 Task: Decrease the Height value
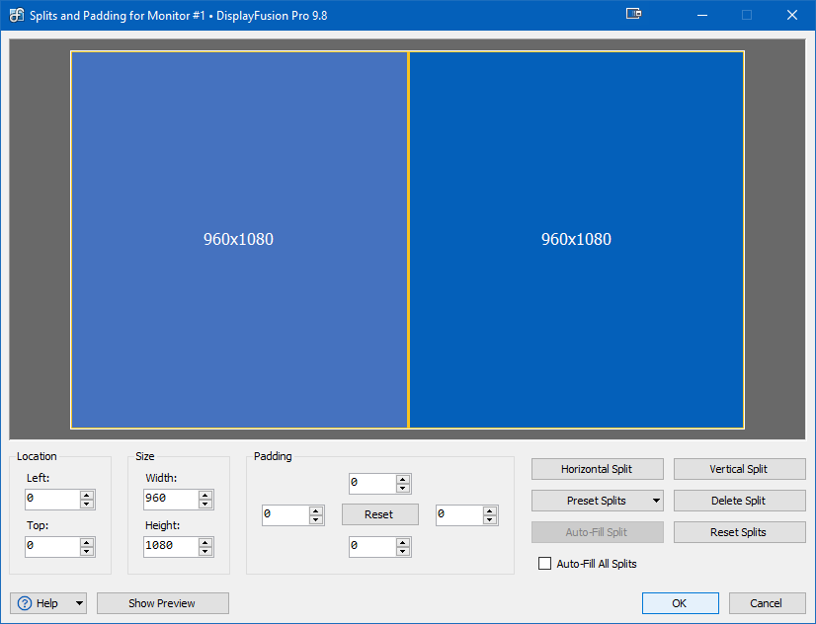click(205, 551)
